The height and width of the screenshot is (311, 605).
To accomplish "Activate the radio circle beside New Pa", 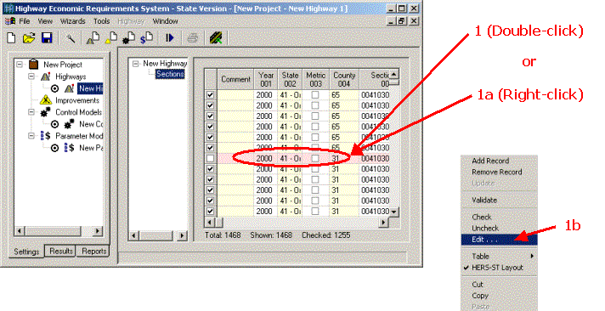I will [x=54, y=148].
